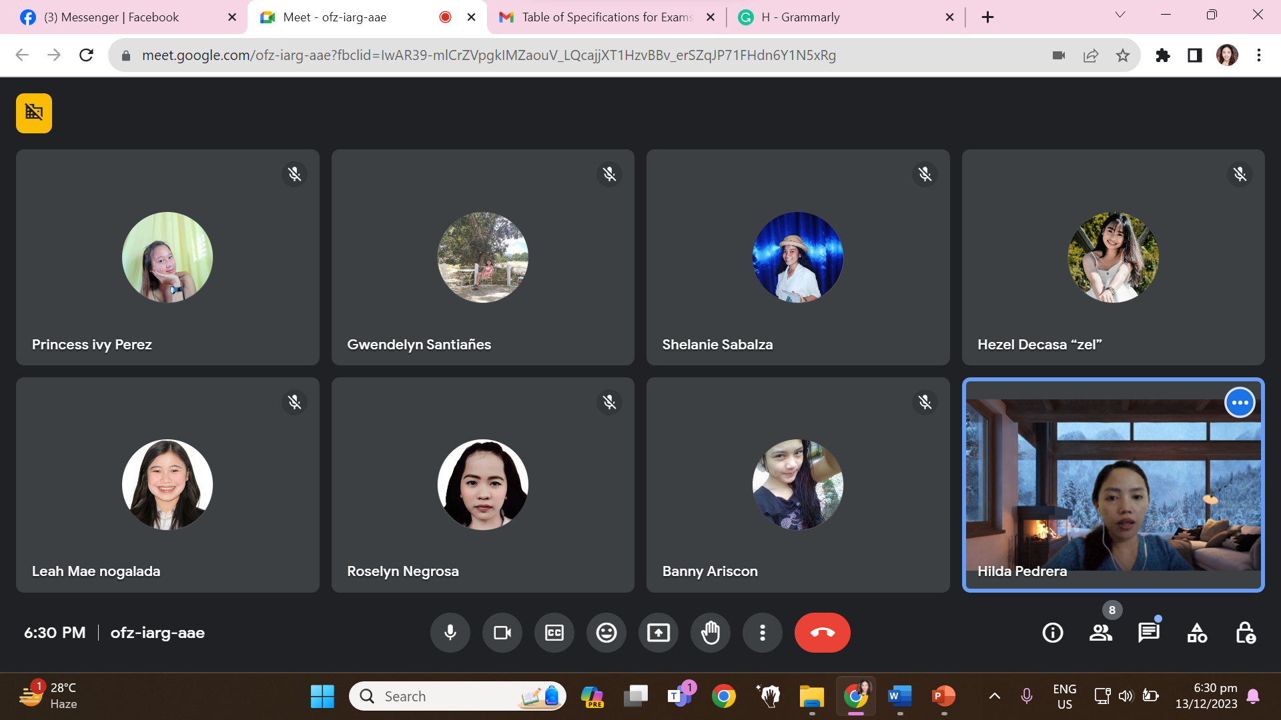Show everyone participants panel icon
This screenshot has width=1281, height=720.
coord(1101,633)
